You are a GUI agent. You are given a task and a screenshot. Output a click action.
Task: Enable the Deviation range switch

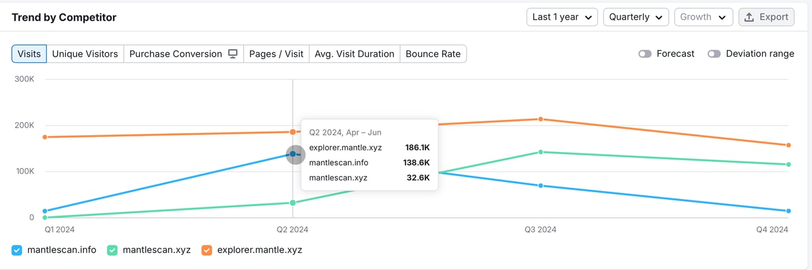(x=714, y=54)
